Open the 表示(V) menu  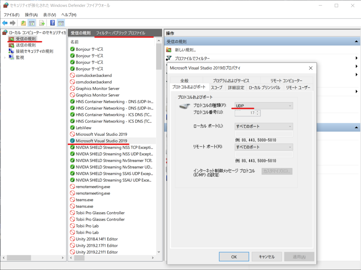click(49, 15)
